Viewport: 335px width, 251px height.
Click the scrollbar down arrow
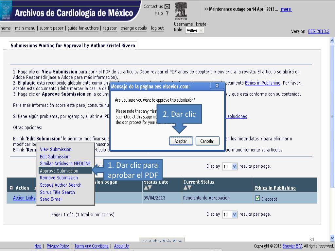(332, 238)
